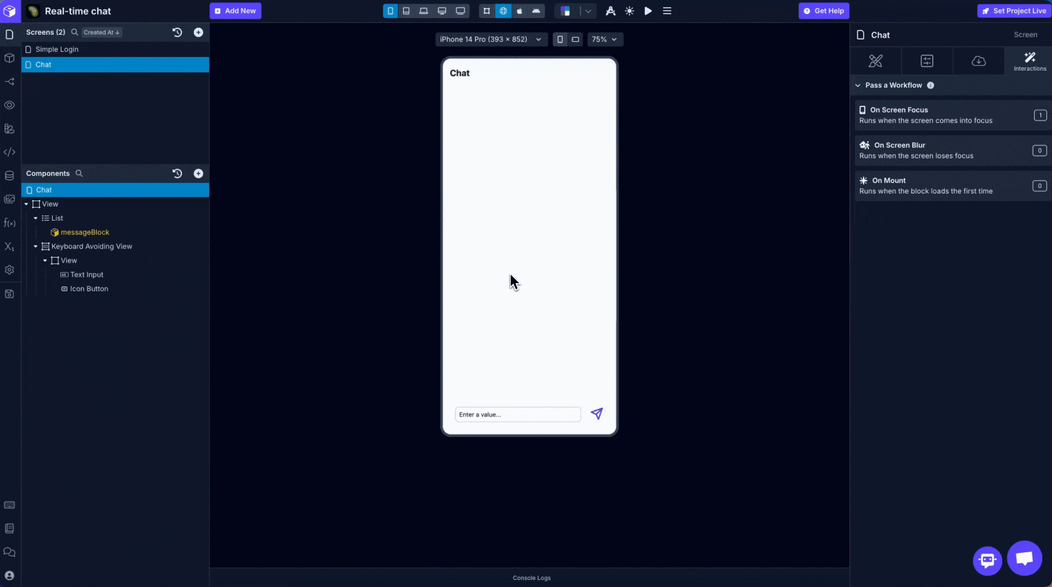Screen dimensions: 1052x587
Task: Click the Enter a value text input
Action: click(x=518, y=414)
